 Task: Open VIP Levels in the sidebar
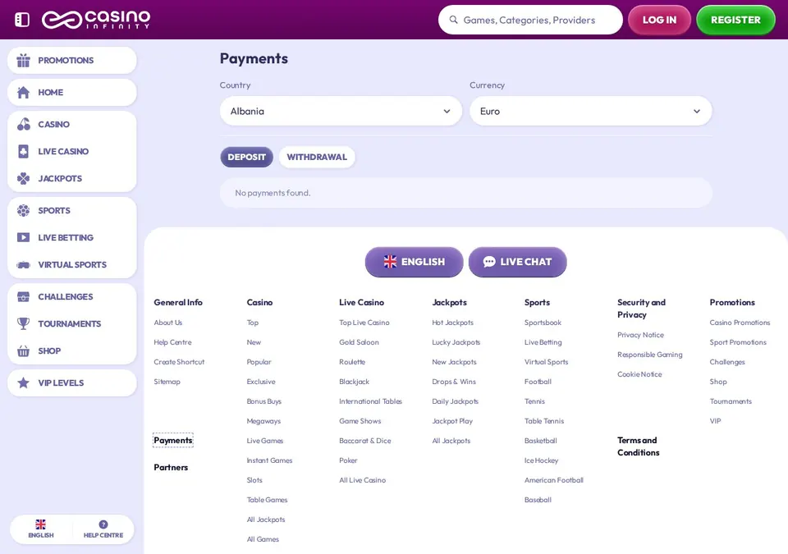[72, 382]
